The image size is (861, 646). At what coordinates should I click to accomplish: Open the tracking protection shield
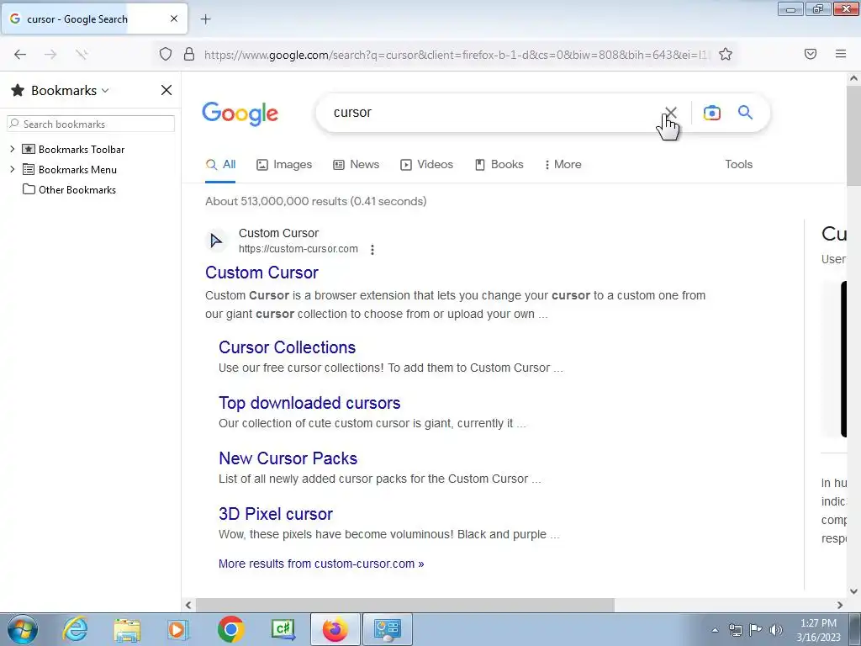tap(166, 55)
